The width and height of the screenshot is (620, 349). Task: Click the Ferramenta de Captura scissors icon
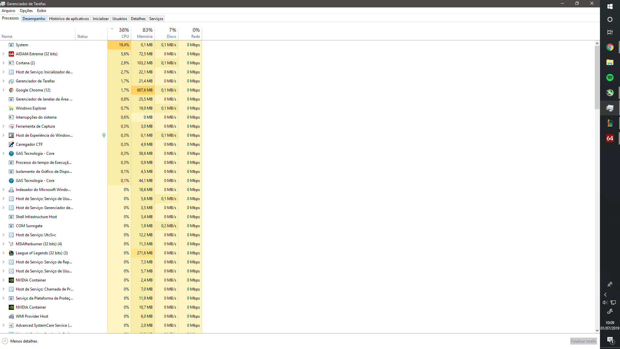point(11,126)
